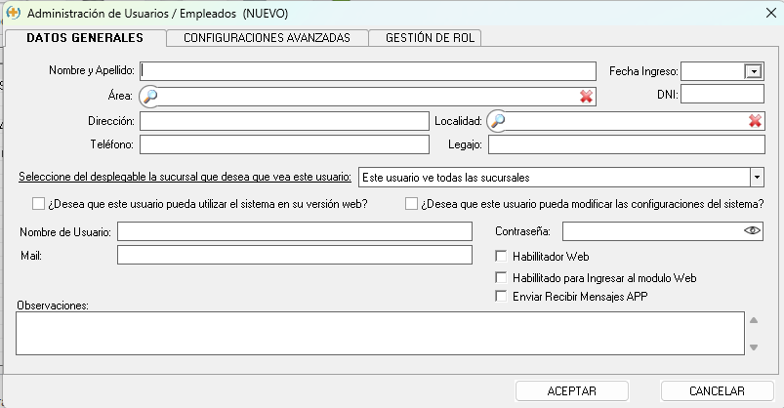The height and width of the screenshot is (408, 784).
Task: Switch to Configuraciones Avanzadas tab
Action: [x=267, y=37]
